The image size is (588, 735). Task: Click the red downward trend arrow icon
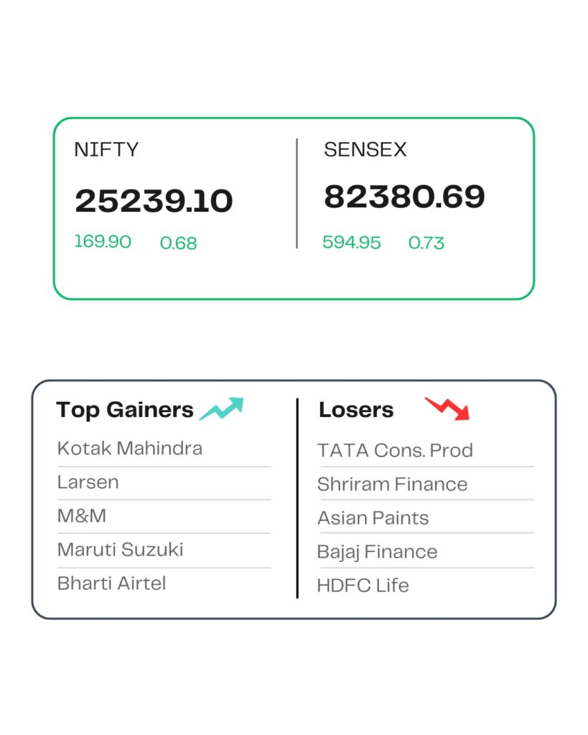(447, 408)
